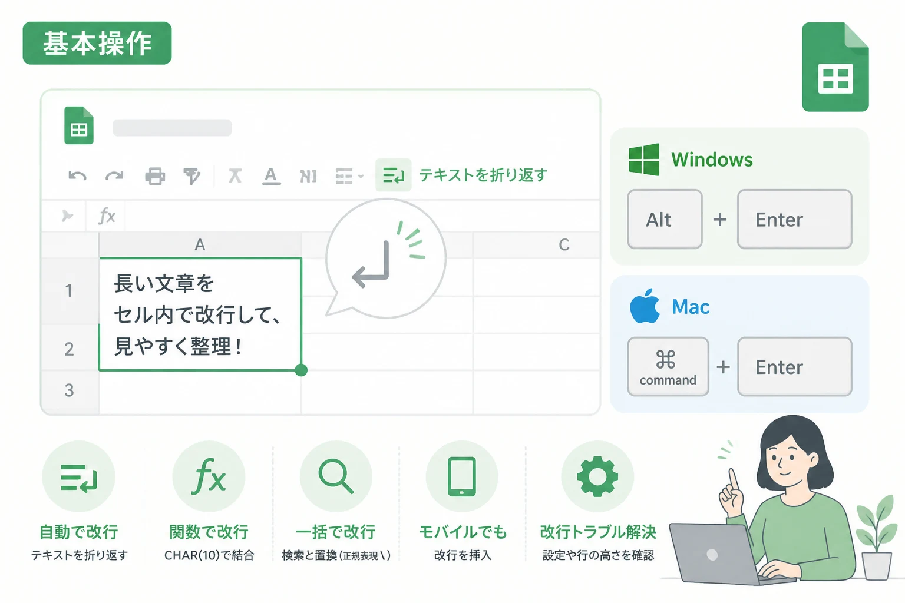Click the command key
Viewport: 905px width, 603px height.
pos(668,366)
